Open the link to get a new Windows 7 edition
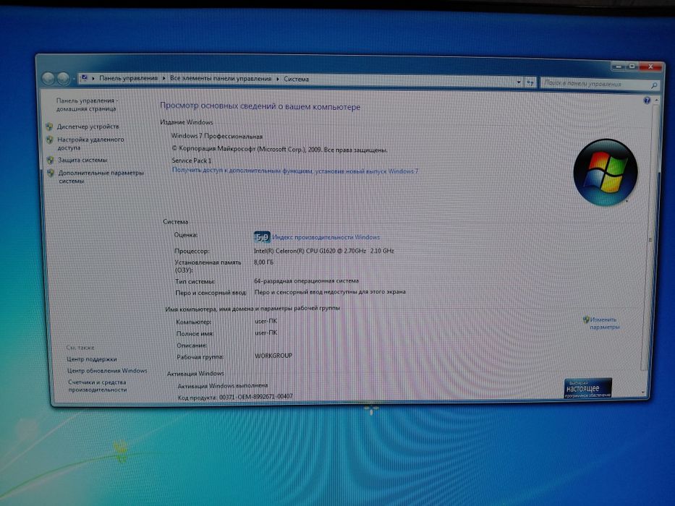The image size is (675, 506). click(295, 171)
